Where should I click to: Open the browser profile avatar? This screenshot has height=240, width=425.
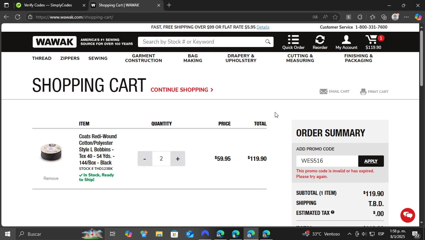pos(395,17)
